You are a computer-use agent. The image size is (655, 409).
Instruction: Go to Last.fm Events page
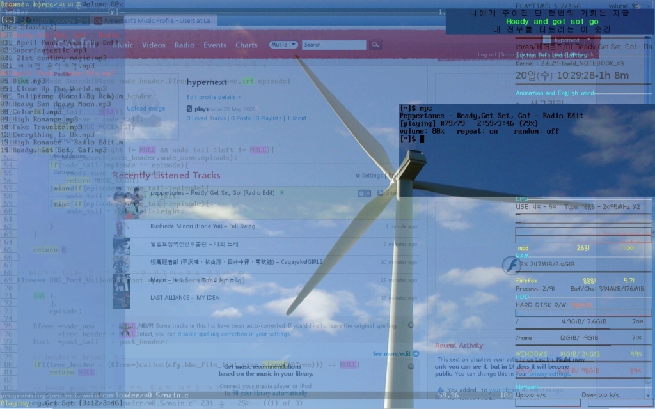tap(215, 45)
